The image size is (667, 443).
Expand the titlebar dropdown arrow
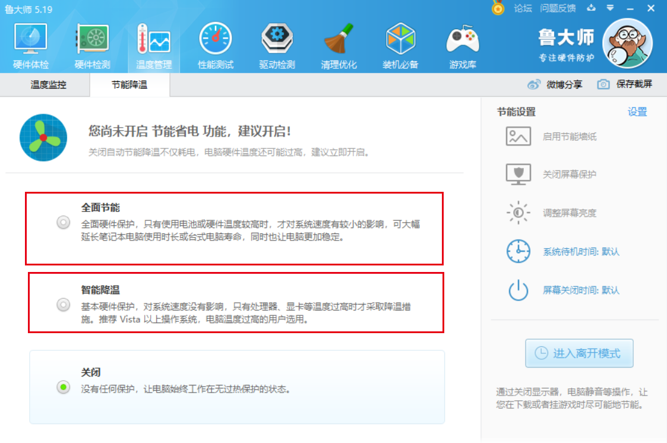(x=609, y=8)
